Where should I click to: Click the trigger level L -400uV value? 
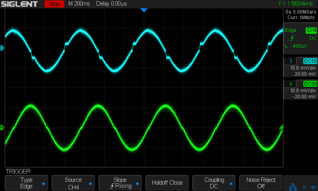pos(296,46)
